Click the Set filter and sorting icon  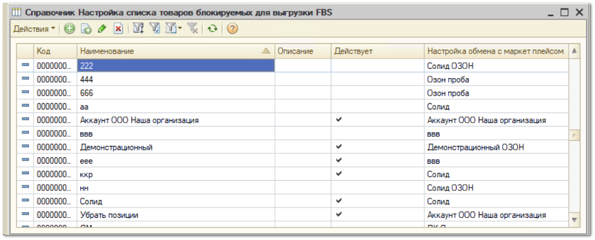pyautogui.click(x=138, y=29)
